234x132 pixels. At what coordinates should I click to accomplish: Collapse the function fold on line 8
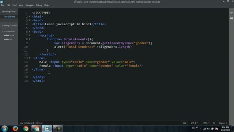(30, 39)
